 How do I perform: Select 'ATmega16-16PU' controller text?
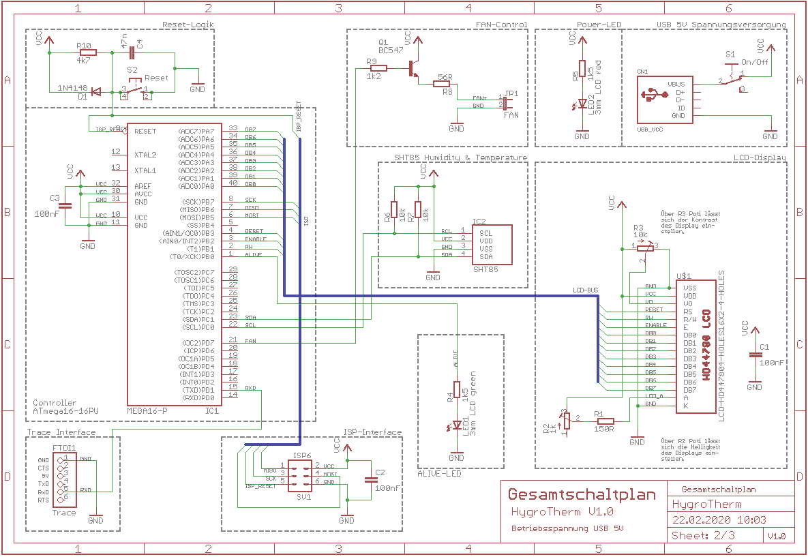65,411
